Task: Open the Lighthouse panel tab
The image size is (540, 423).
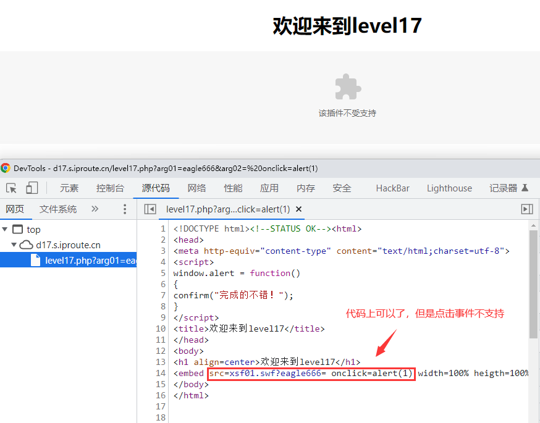Action: [x=449, y=188]
